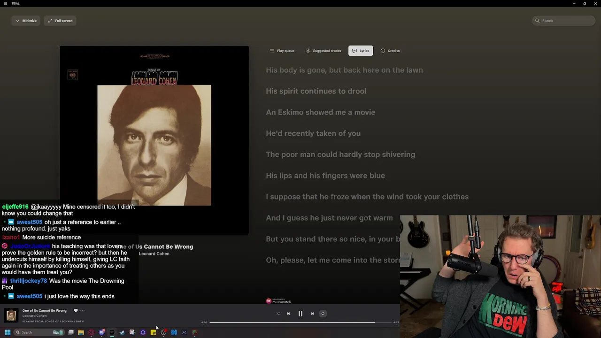This screenshot has height=338, width=601.
Task: Click the Play queue tab list icon
Action: [x=272, y=51]
